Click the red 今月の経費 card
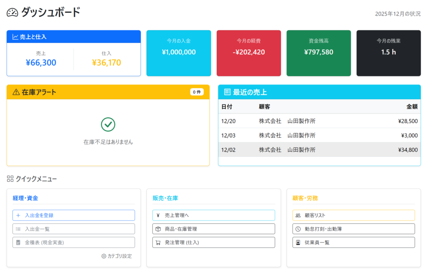The width and height of the screenshot is (427, 273). pos(249,53)
